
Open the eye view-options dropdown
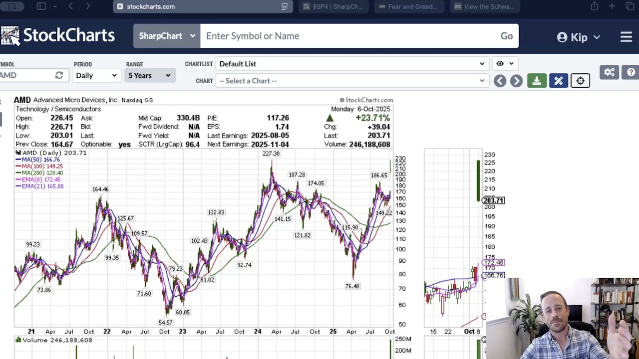point(505,64)
